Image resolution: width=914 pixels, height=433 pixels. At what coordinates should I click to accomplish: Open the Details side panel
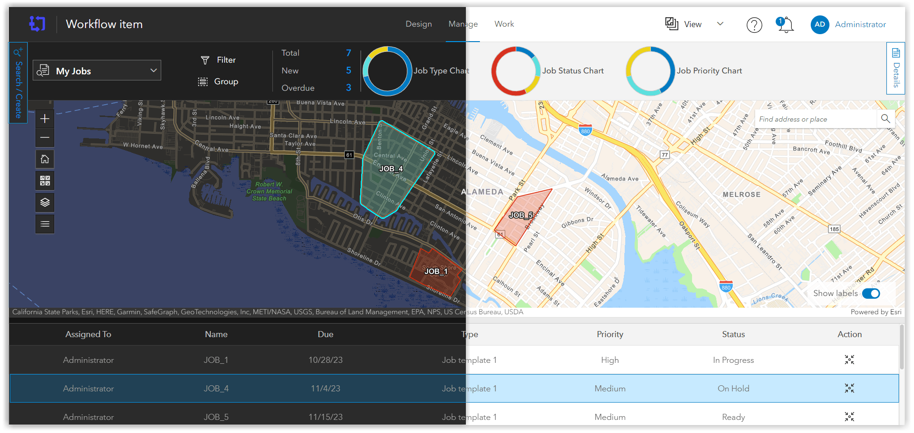(895, 68)
